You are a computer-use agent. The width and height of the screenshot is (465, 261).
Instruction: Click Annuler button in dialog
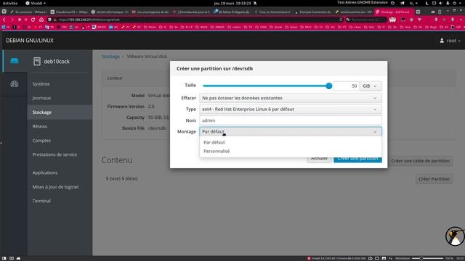click(319, 159)
